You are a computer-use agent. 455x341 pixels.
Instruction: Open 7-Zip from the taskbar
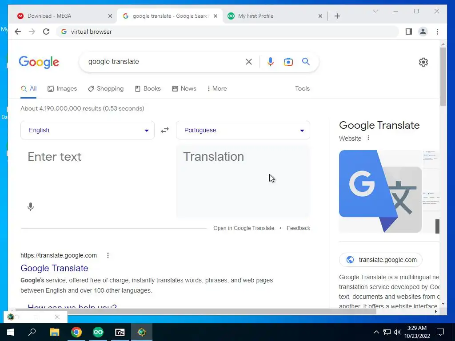(x=120, y=332)
